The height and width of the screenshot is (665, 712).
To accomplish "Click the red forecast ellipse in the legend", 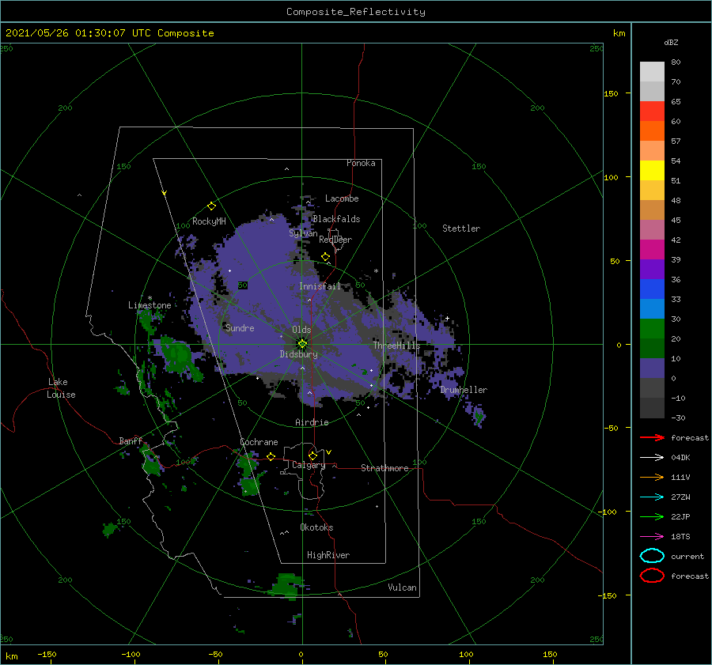I will point(652,576).
